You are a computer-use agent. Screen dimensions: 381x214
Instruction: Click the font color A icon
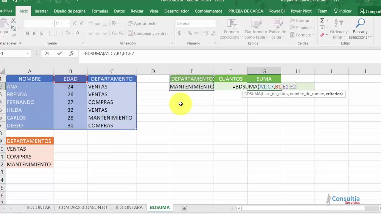(78, 33)
